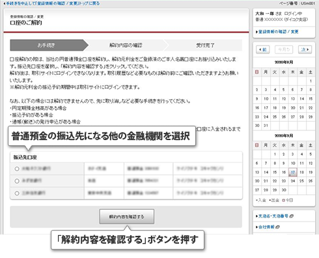
Task: Select today's date 17 in September calendar
Action: pyautogui.click(x=293, y=173)
